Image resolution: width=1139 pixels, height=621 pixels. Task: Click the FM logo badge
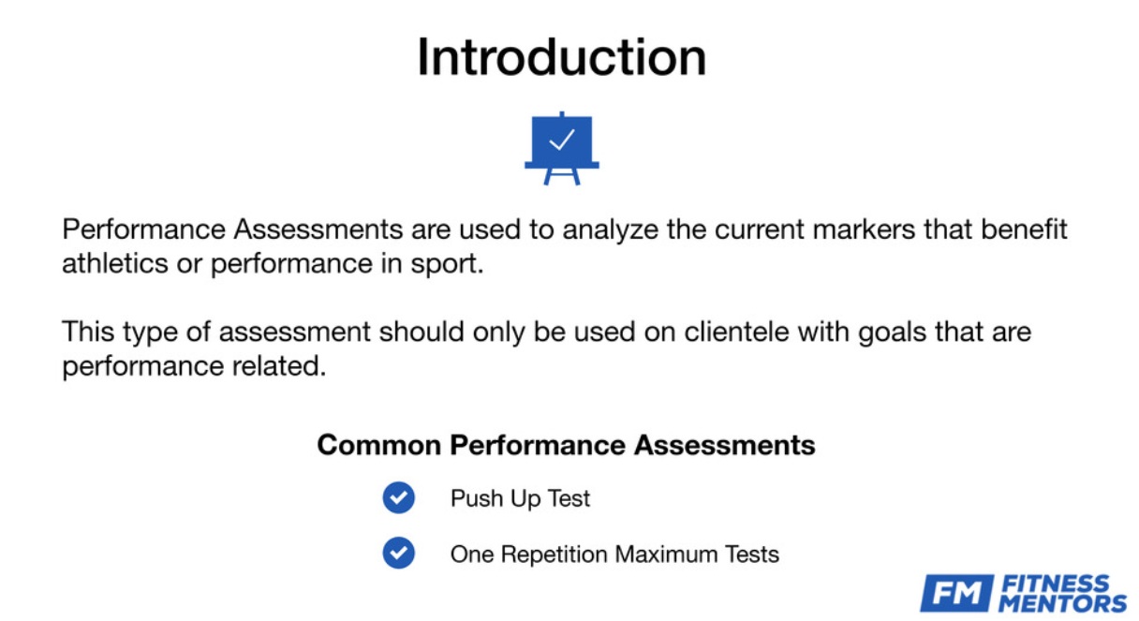[954, 594]
